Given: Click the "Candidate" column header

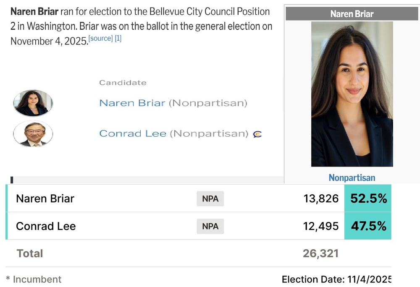Looking at the screenshot, I should pos(123,83).
